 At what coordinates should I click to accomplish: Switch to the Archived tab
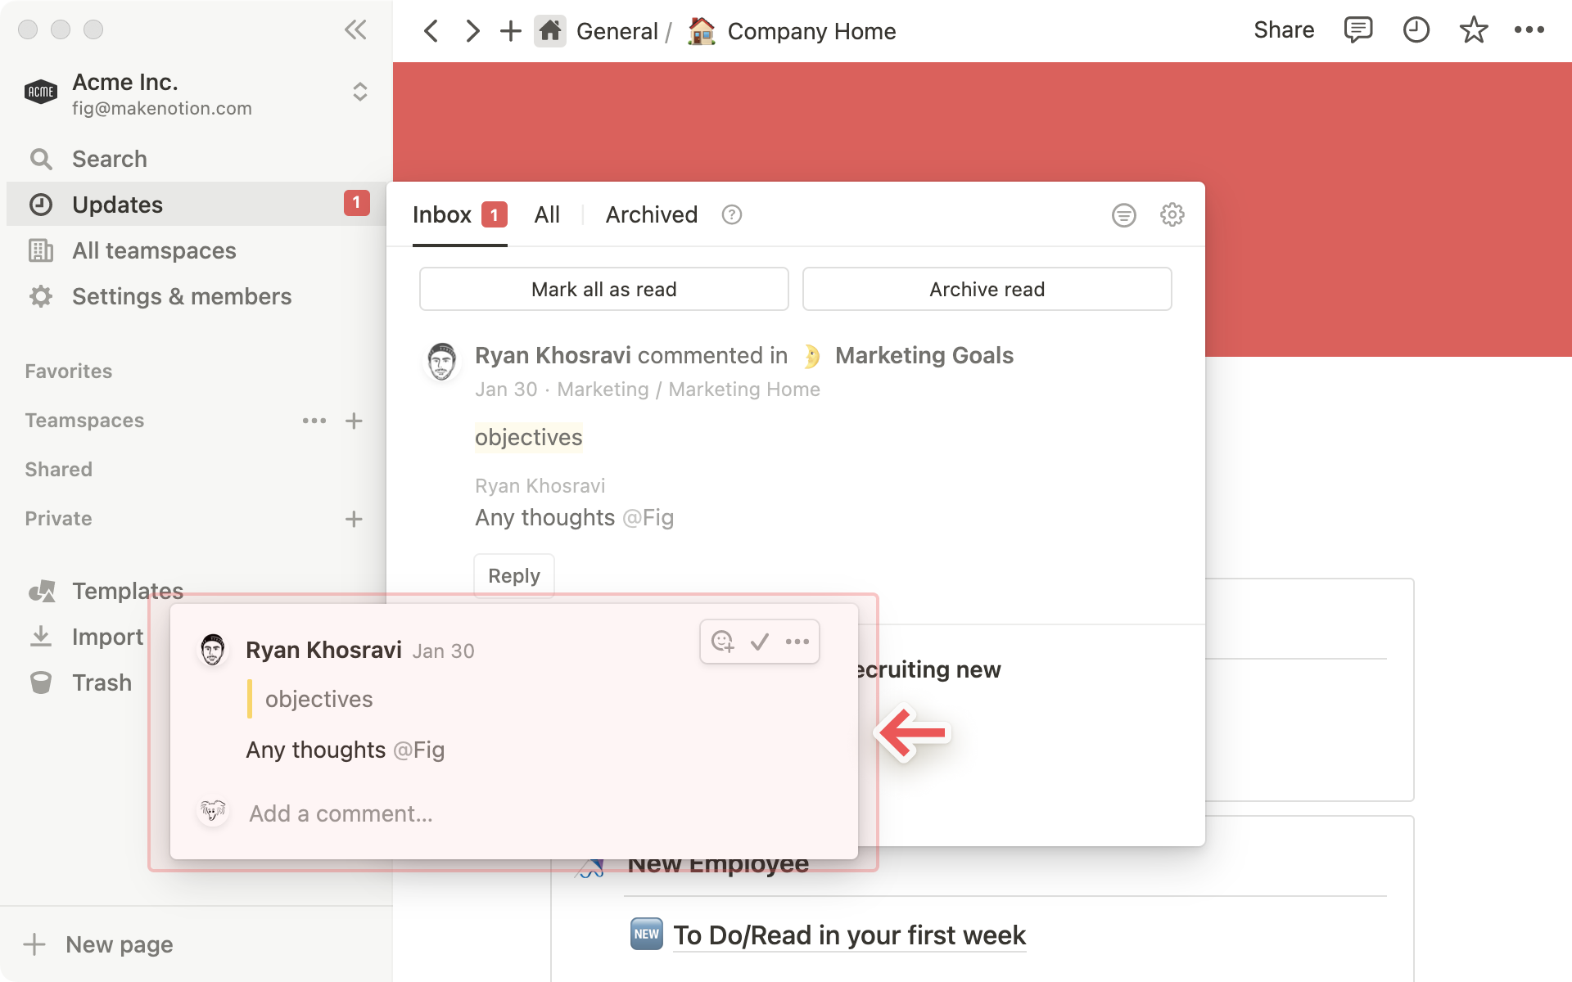click(651, 215)
